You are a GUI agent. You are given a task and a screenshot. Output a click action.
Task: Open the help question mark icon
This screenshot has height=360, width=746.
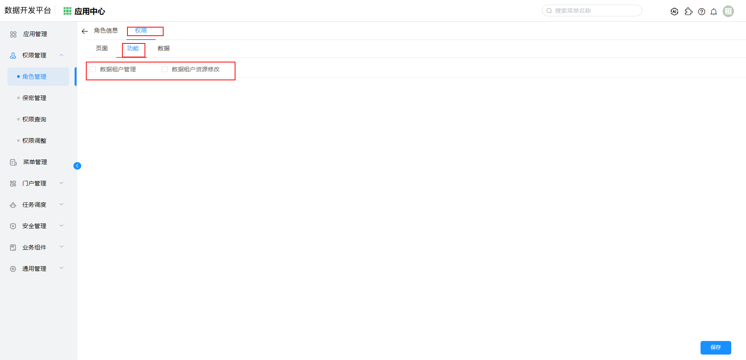click(701, 12)
